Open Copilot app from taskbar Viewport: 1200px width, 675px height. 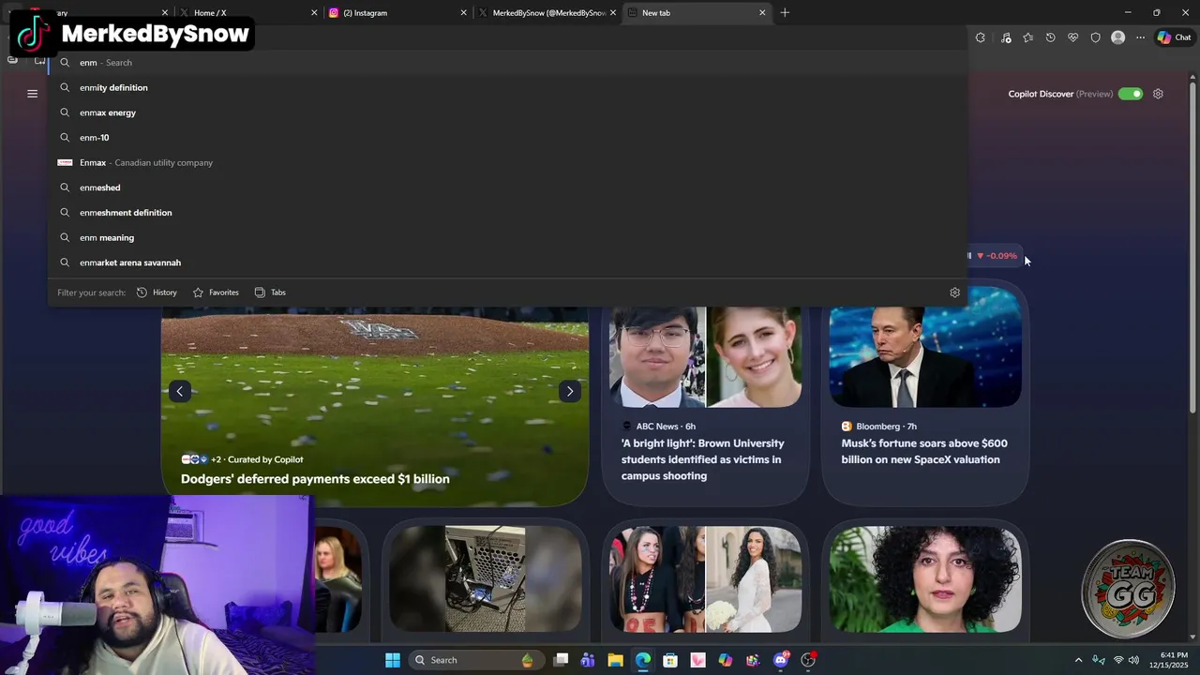(726, 660)
